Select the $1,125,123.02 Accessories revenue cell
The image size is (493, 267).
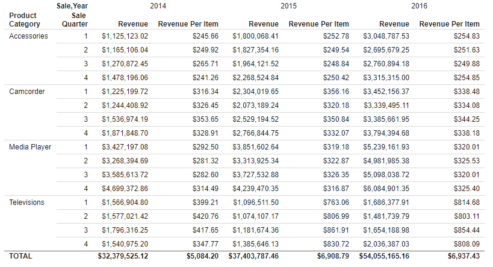[x=125, y=36]
